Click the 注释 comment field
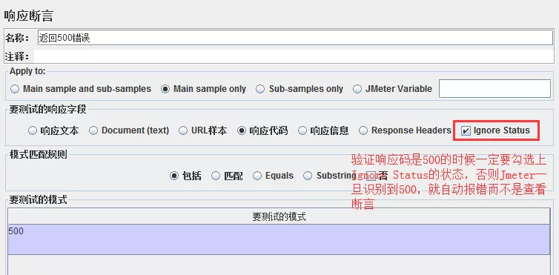Viewport: 559px width, 275px height. [x=294, y=56]
